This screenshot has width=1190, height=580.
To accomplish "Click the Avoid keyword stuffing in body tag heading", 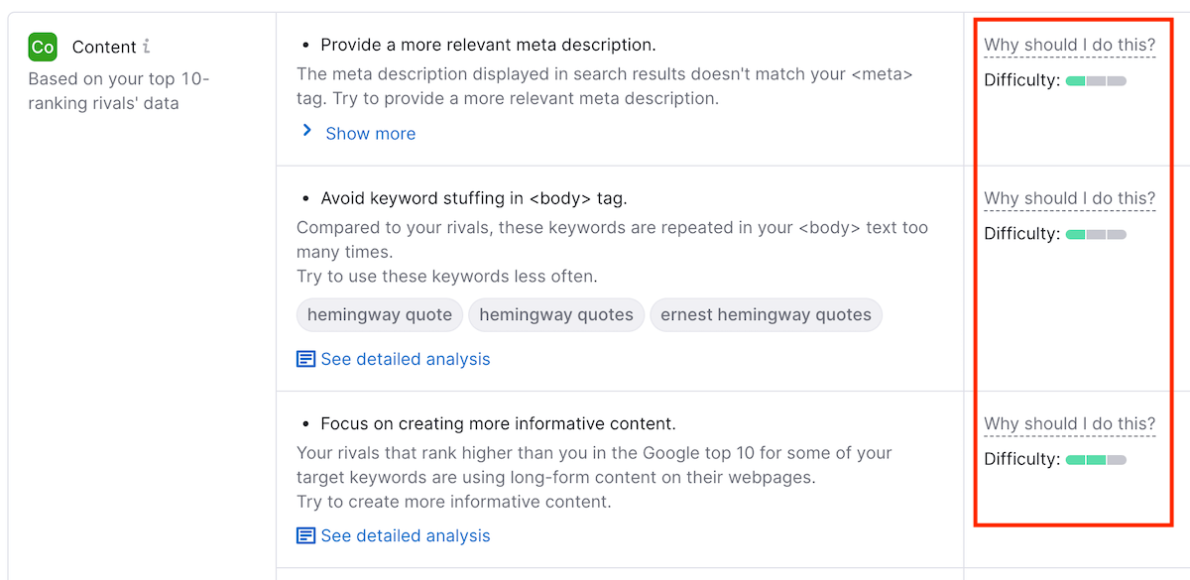I will click(x=473, y=198).
